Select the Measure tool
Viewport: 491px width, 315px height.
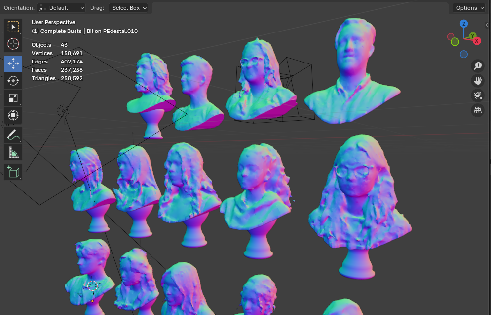(13, 152)
